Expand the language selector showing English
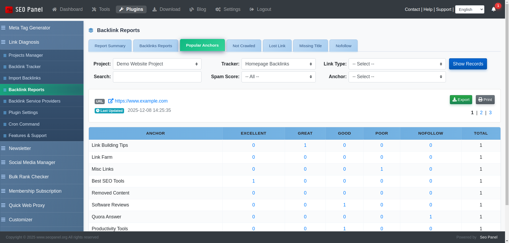This screenshot has height=243, width=509. click(x=469, y=9)
